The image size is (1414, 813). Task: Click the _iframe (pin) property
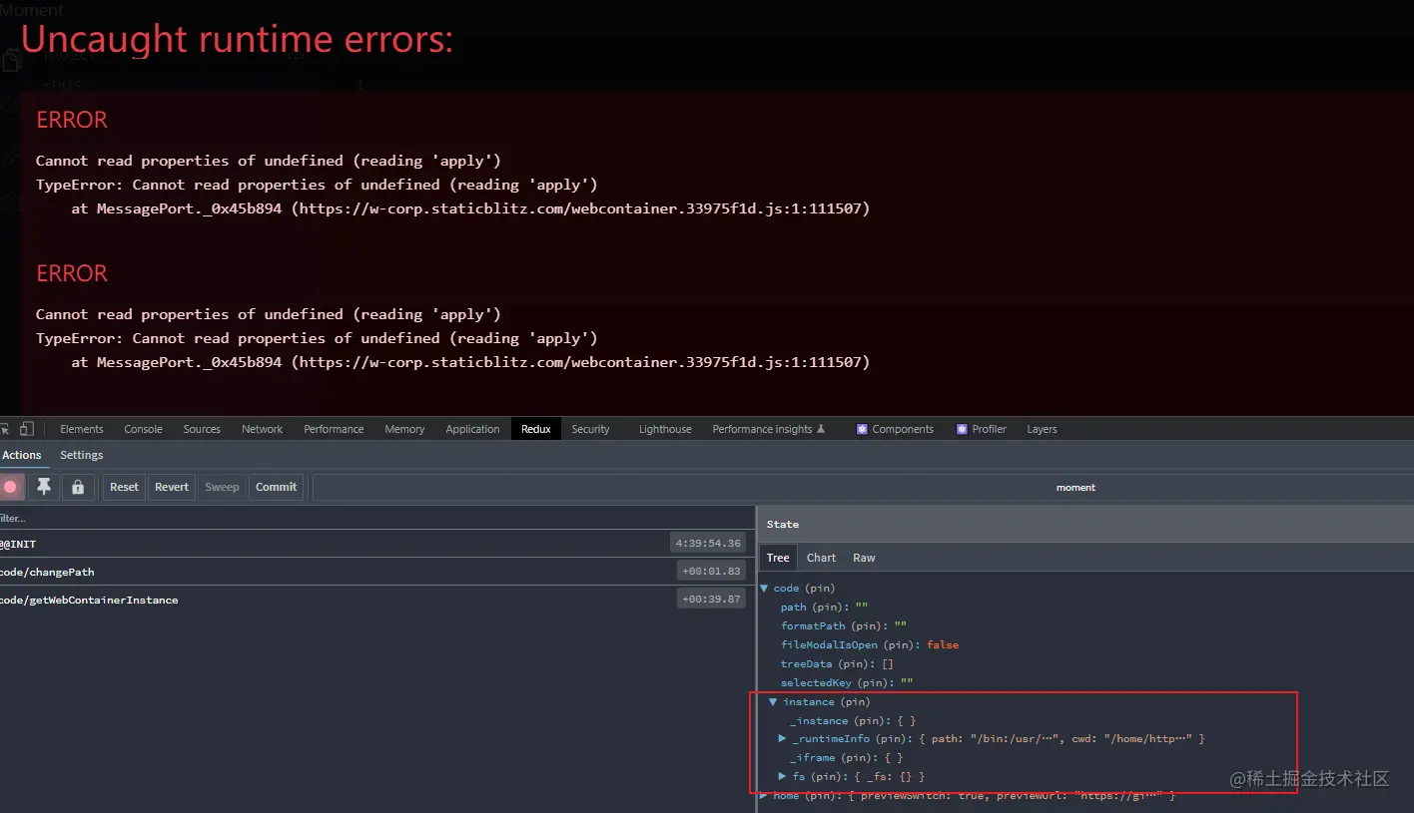coord(831,758)
